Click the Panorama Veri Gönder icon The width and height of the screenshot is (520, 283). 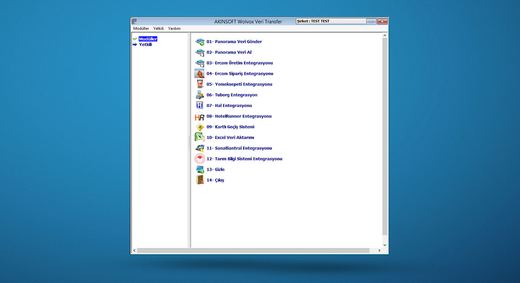pos(199,42)
